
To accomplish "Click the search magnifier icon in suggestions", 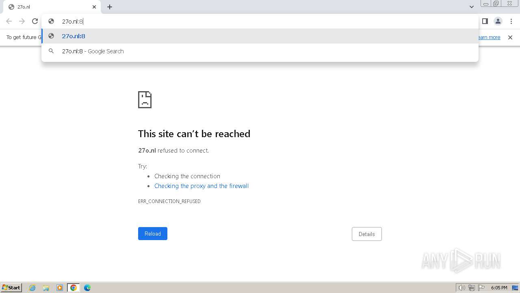I will tap(51, 51).
